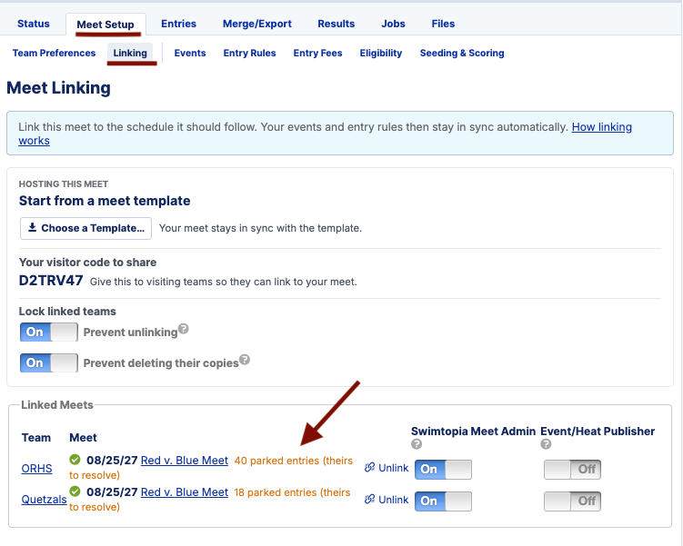Click the Meet Linking heading
This screenshot has width=683, height=546.
pos(58,88)
